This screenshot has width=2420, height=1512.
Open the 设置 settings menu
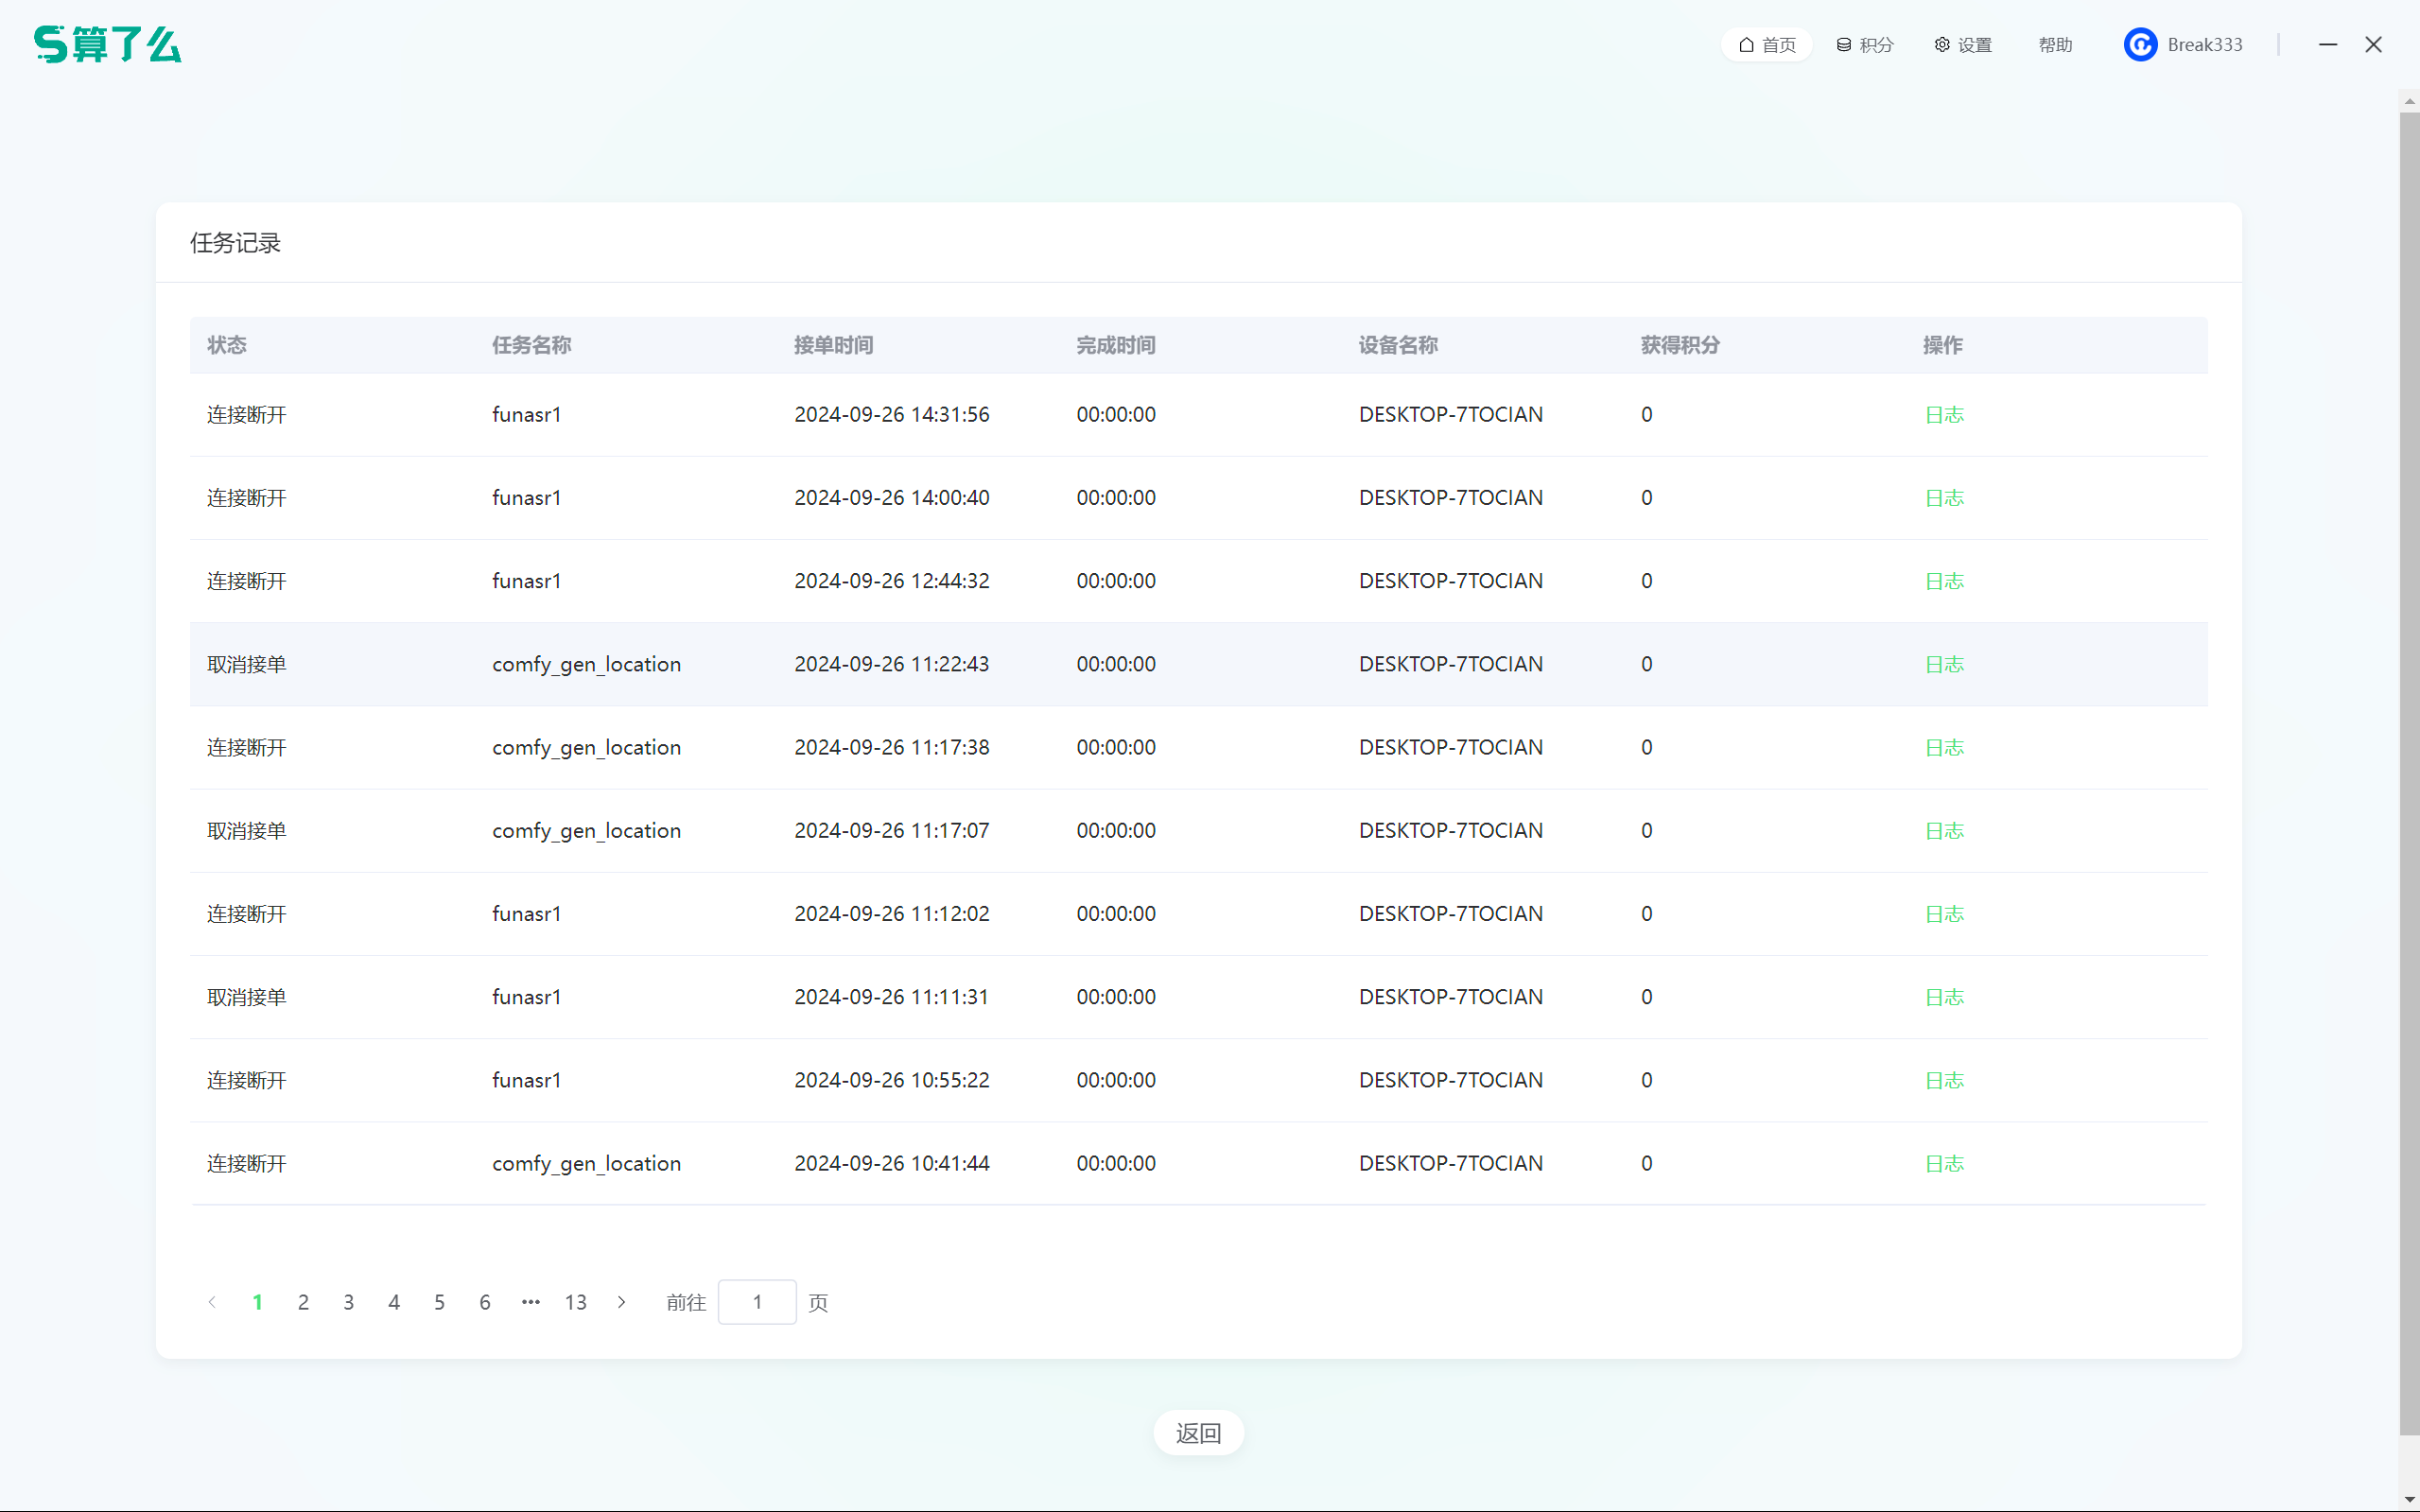(1963, 45)
